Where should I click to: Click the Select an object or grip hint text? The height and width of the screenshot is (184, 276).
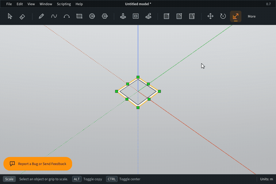click(44, 179)
